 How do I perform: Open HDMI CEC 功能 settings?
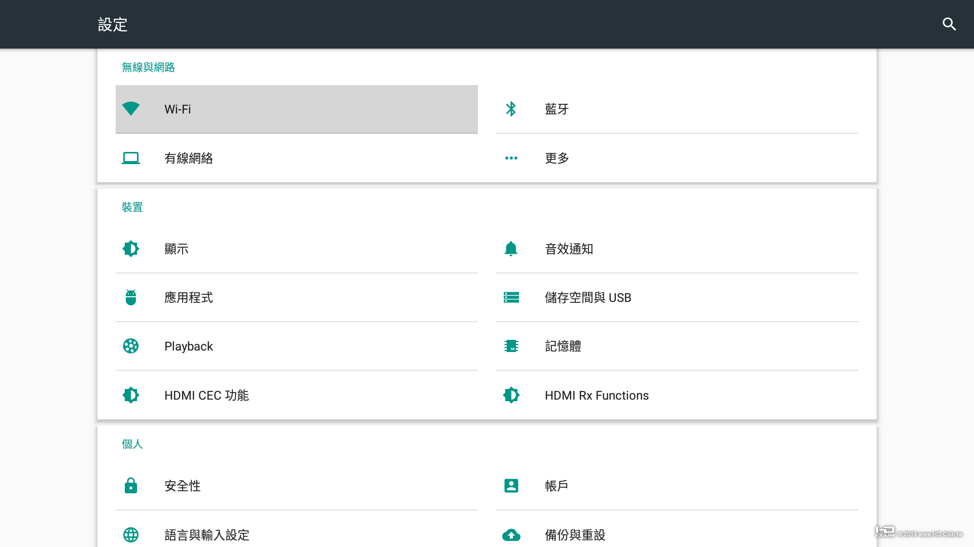tap(297, 395)
